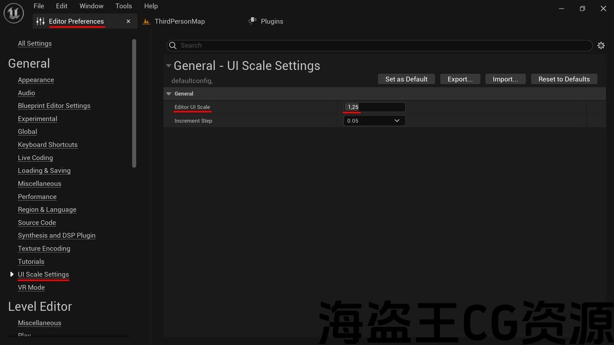Image resolution: width=614 pixels, height=345 pixels.
Task: Click the Editor UI Scale value field
Action: pyautogui.click(x=374, y=107)
